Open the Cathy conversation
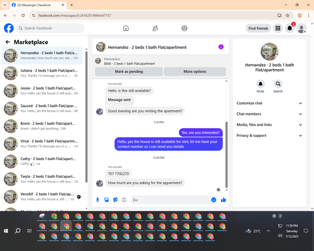This screenshot has height=251, width=314. (42, 161)
